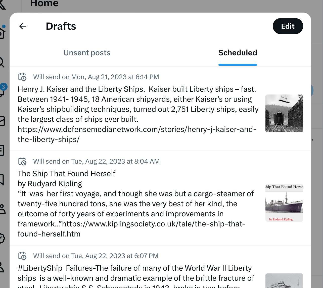The image size is (323, 288).
Task: Open the Lists icon in the sidebar
Action: [x=2, y=150]
